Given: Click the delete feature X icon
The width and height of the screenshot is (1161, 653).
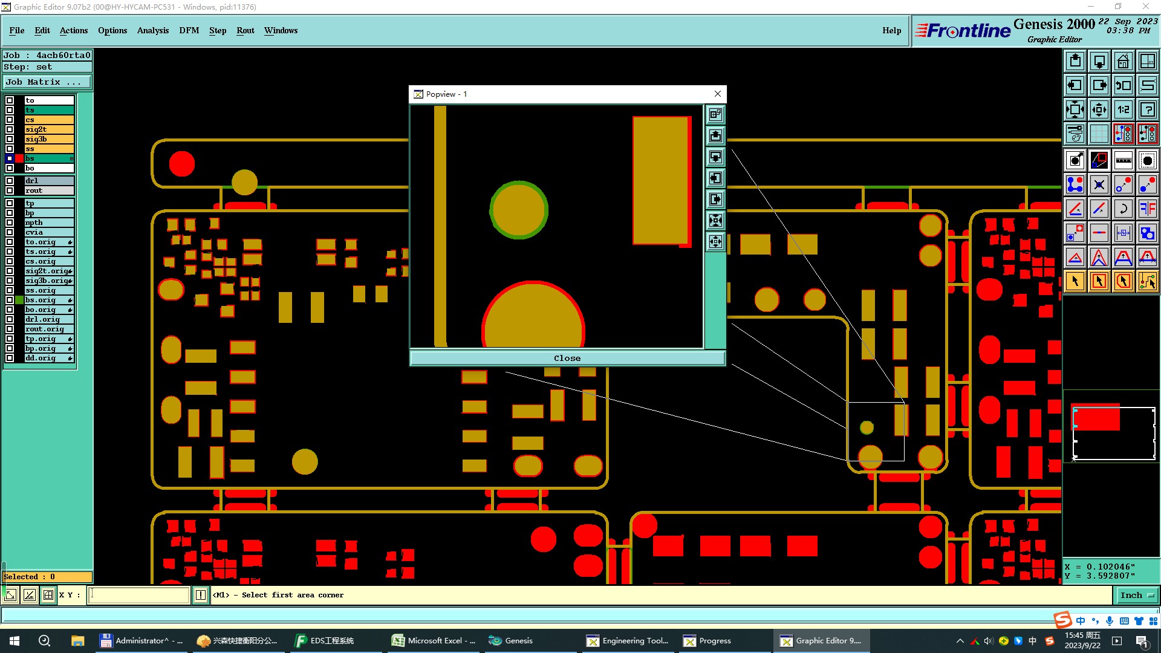Looking at the screenshot, I should tap(1099, 184).
